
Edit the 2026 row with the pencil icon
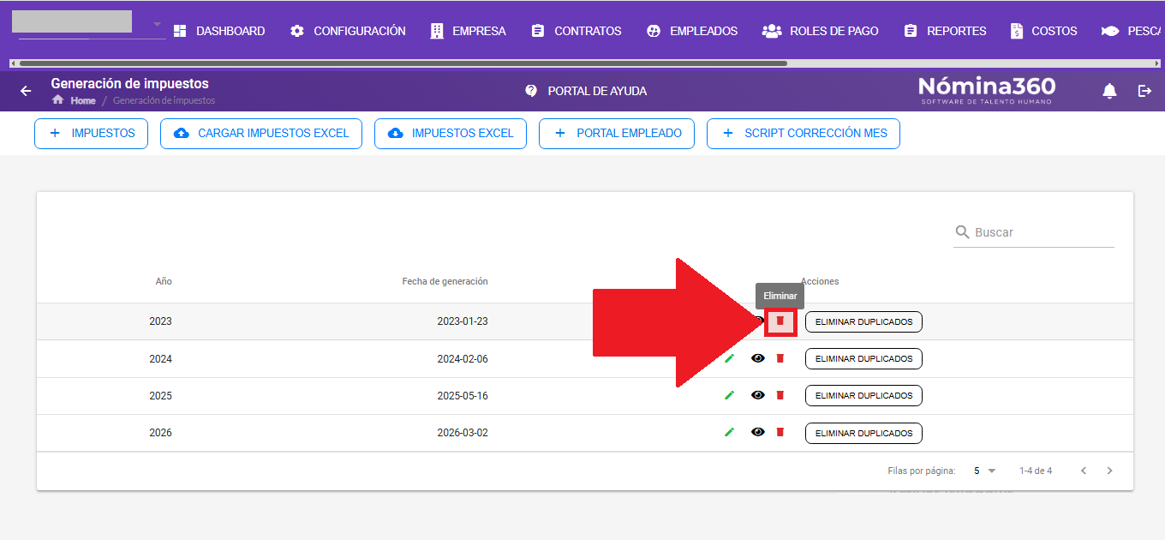(x=729, y=432)
